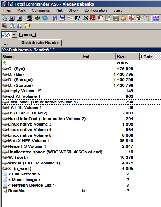Select the DiskInterals Reader tab
Screen dimensions: 161x207
(40, 43)
